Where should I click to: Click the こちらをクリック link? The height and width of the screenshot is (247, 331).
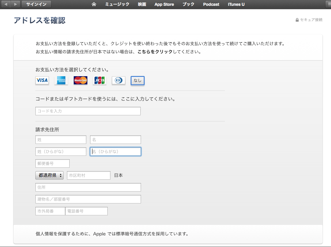coord(155,52)
